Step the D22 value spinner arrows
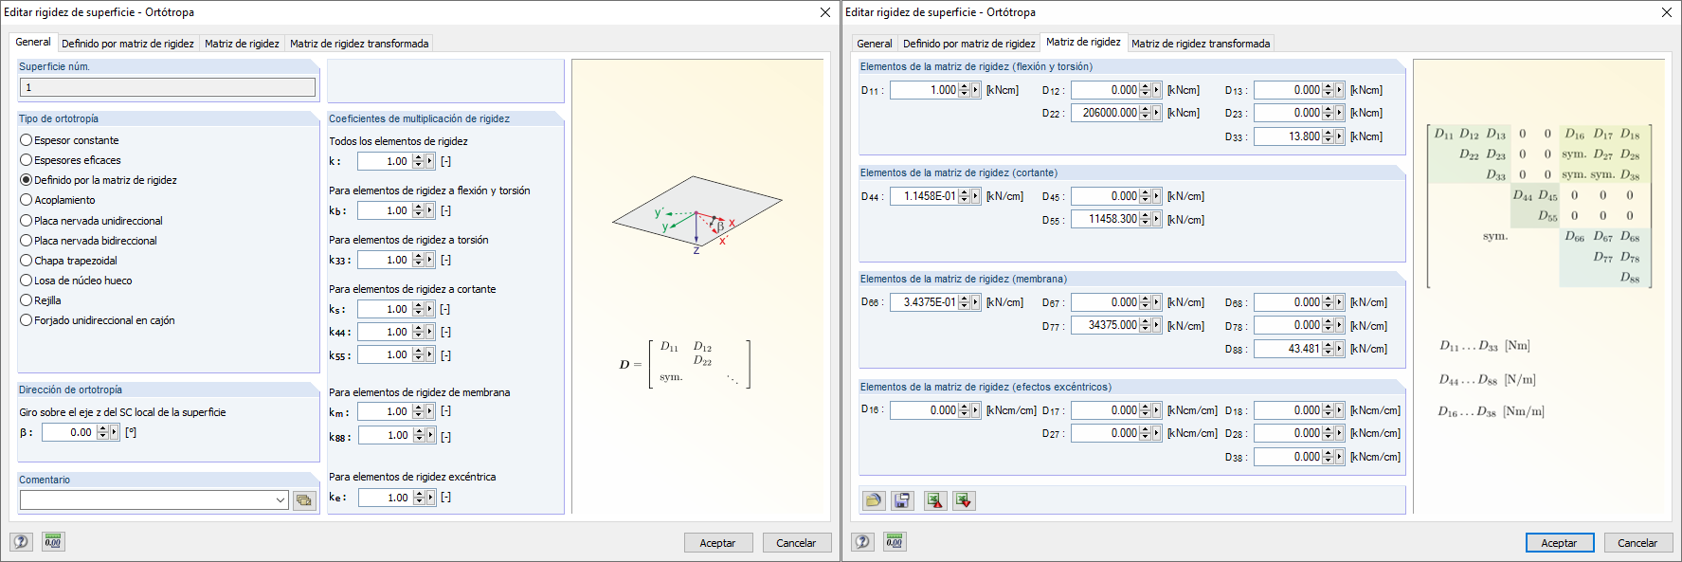The image size is (1682, 562). coord(1145,113)
